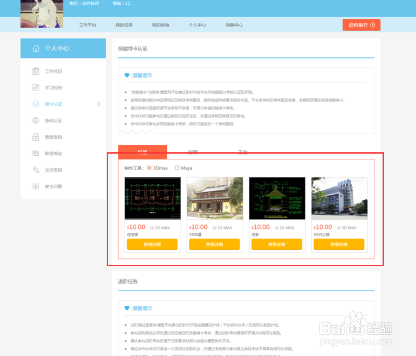The width and height of the screenshot is (416, 356).
Task: Click 查看详情 under 住宅楼
Action: tap(152, 244)
